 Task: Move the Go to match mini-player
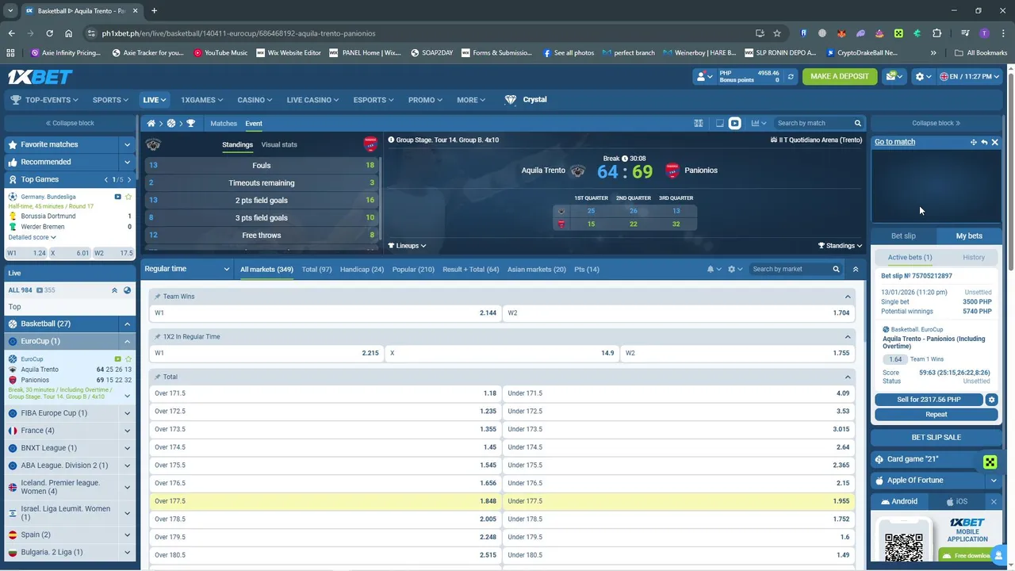tap(974, 142)
